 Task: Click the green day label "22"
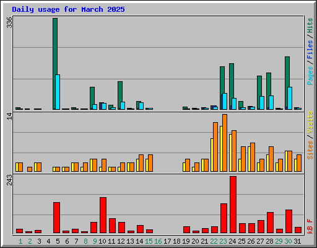pos(214,241)
